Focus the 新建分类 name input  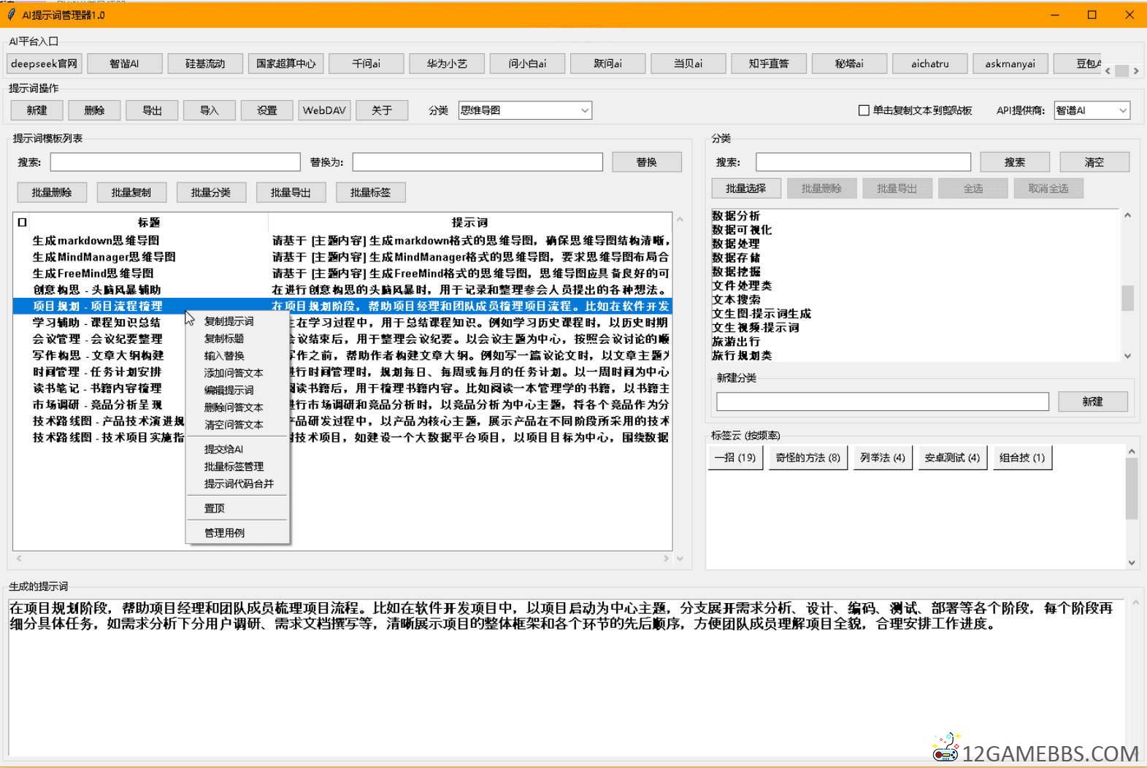(882, 402)
